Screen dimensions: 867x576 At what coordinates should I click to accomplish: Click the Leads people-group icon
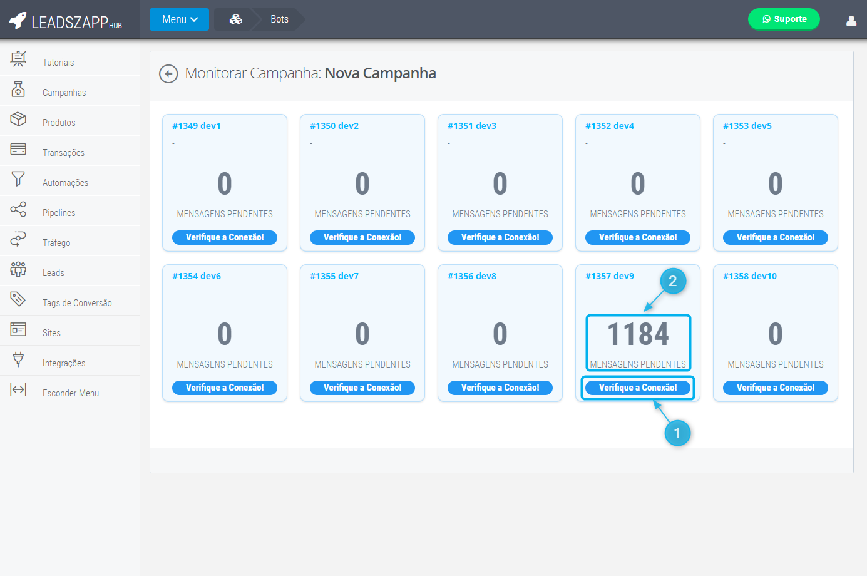pos(18,269)
